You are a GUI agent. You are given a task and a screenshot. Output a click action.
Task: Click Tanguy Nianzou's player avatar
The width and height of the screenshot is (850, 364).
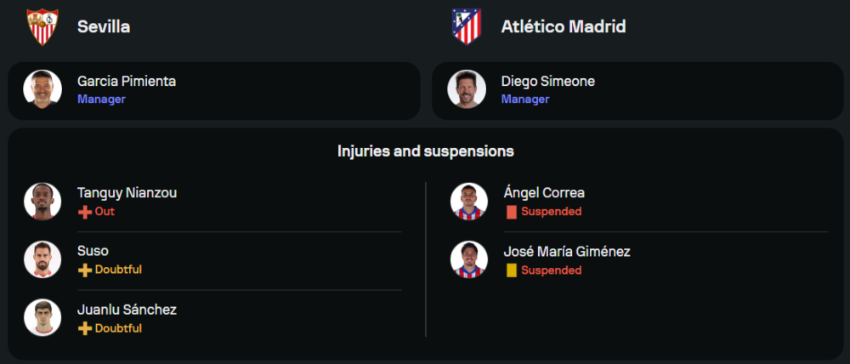pyautogui.click(x=42, y=202)
